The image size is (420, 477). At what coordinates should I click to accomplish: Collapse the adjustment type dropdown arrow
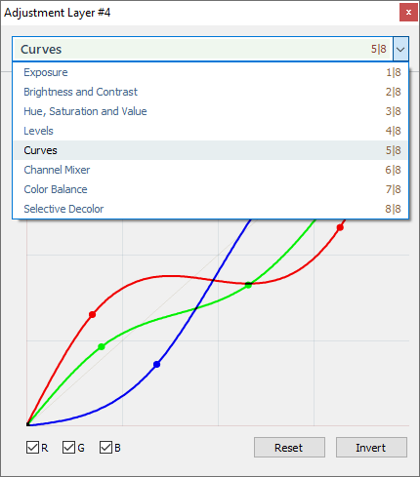400,49
